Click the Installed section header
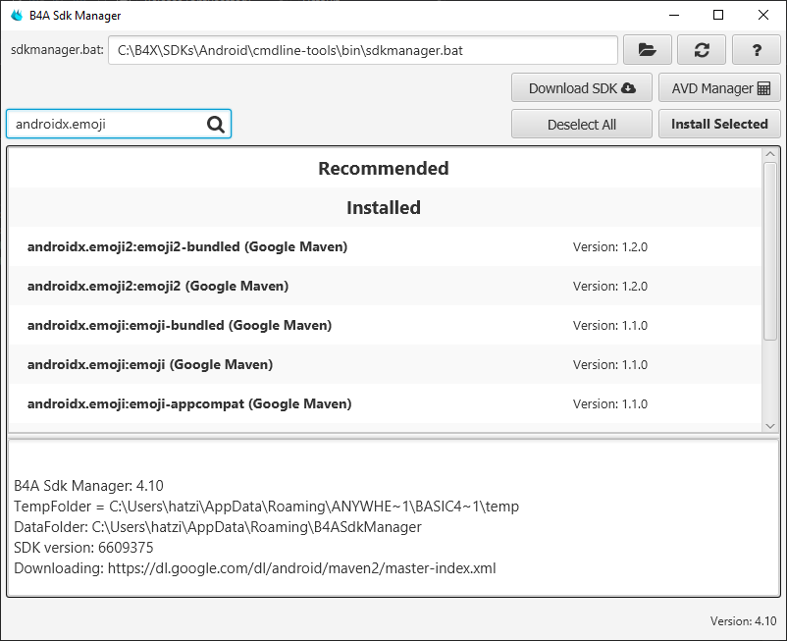The width and height of the screenshot is (787, 641). [384, 207]
